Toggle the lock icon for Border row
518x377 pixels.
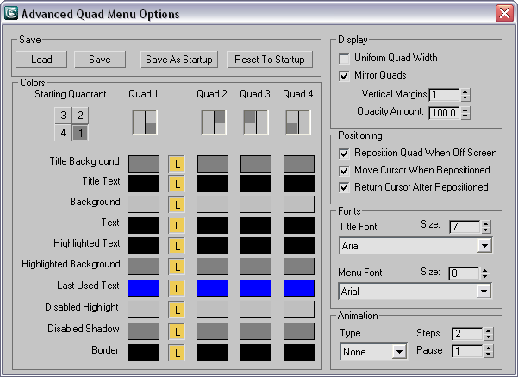pyautogui.click(x=177, y=353)
